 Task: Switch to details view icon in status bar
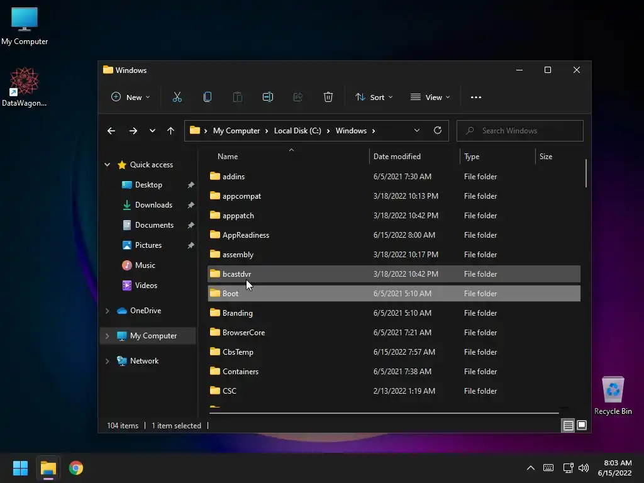click(x=568, y=426)
